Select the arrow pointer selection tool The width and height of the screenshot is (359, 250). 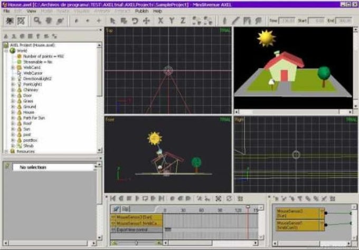tap(112, 21)
